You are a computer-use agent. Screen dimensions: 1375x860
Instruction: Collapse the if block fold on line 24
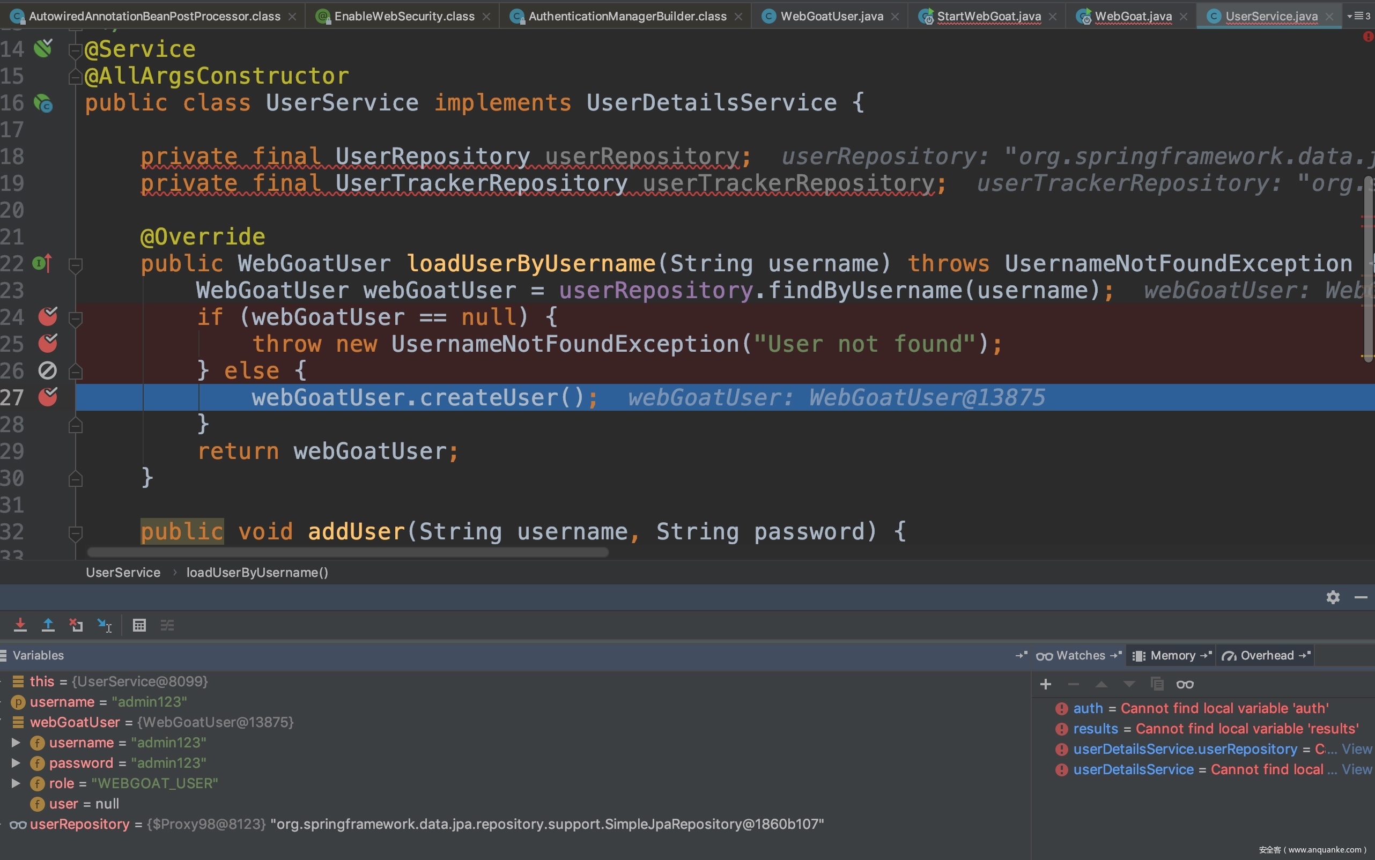tap(75, 318)
